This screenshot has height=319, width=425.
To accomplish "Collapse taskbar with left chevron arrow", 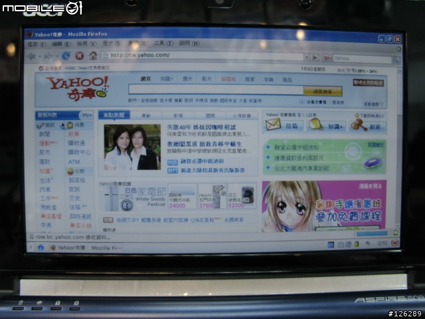I will (x=31, y=247).
